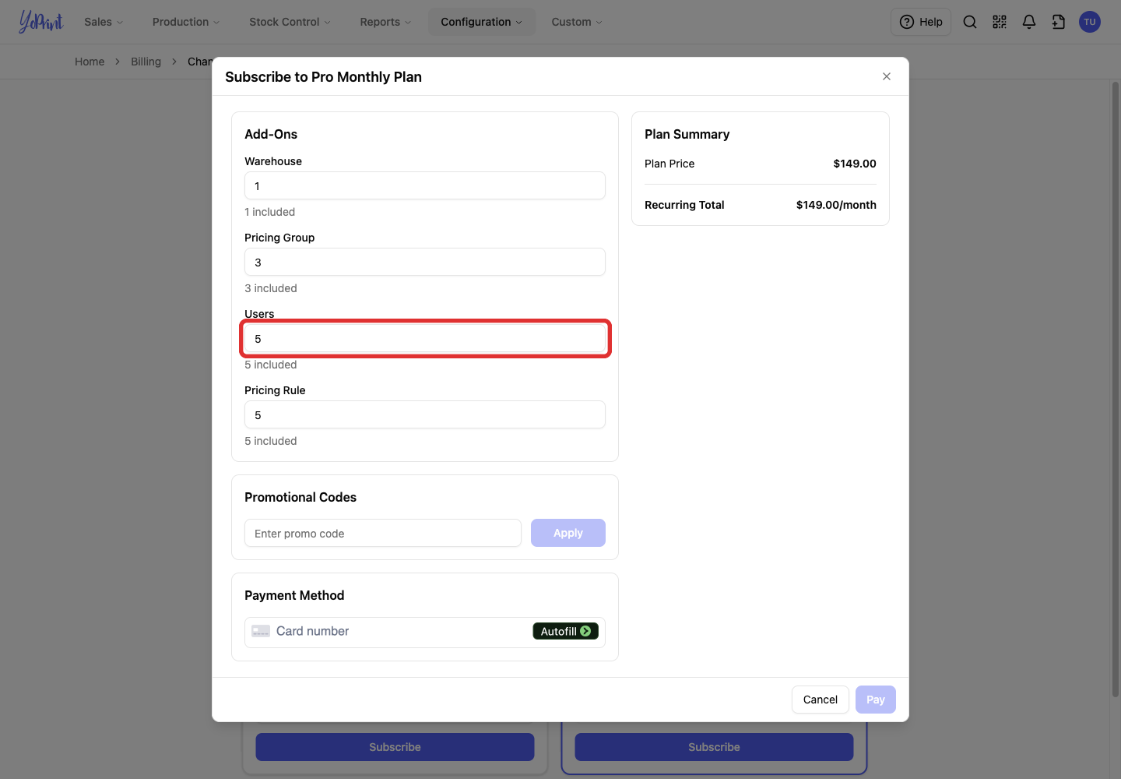Click the Pay button
The width and height of the screenshot is (1121, 779).
pos(876,700)
